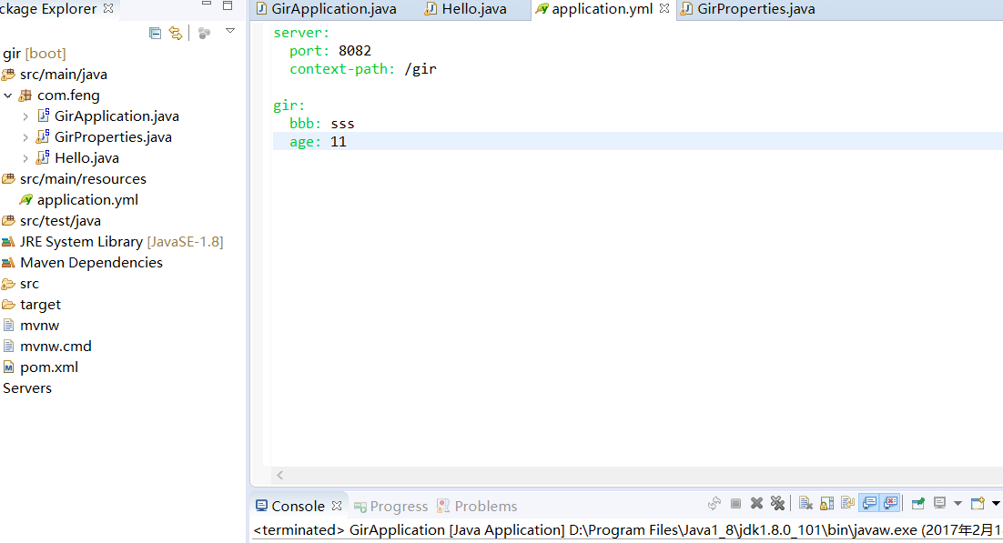Click the editor horizontal scroll left arrow

pos(279,475)
